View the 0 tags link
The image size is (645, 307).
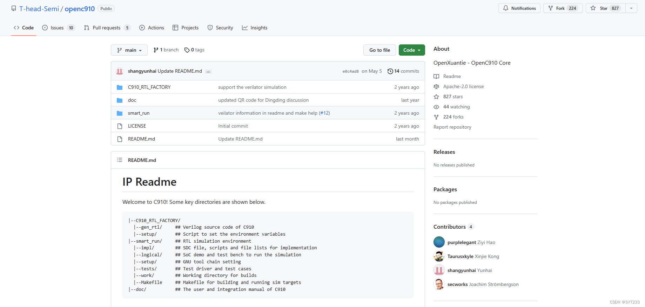click(x=194, y=50)
